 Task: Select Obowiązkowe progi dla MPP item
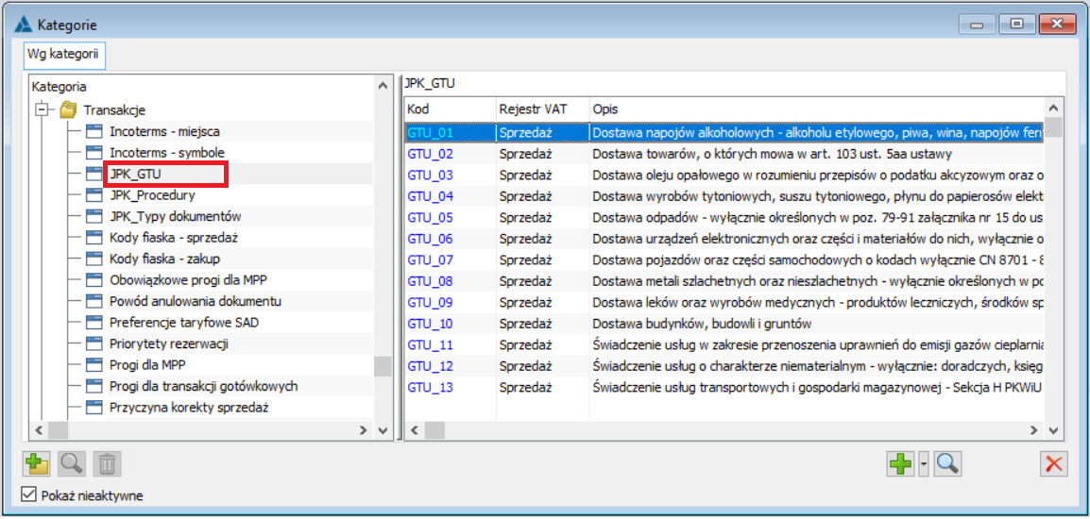tap(188, 280)
